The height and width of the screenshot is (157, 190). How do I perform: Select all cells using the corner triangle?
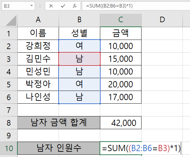point(11,21)
